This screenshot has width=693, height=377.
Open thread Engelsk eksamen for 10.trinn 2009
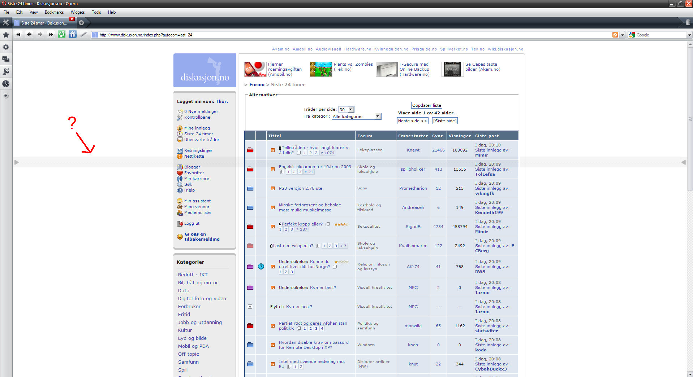pyautogui.click(x=315, y=167)
